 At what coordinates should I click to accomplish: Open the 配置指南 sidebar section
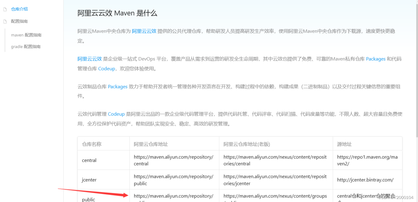coord(19,21)
